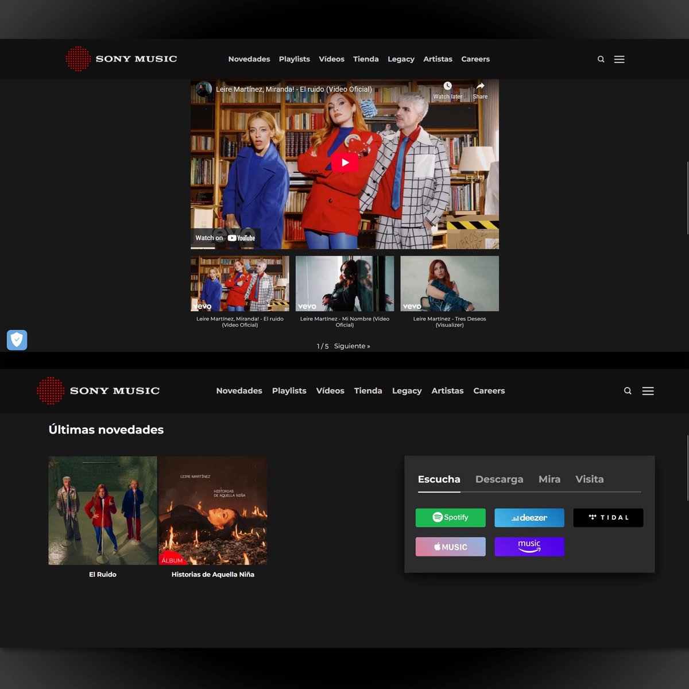The height and width of the screenshot is (689, 689).
Task: Click the blue shield extension icon
Action: coord(17,340)
